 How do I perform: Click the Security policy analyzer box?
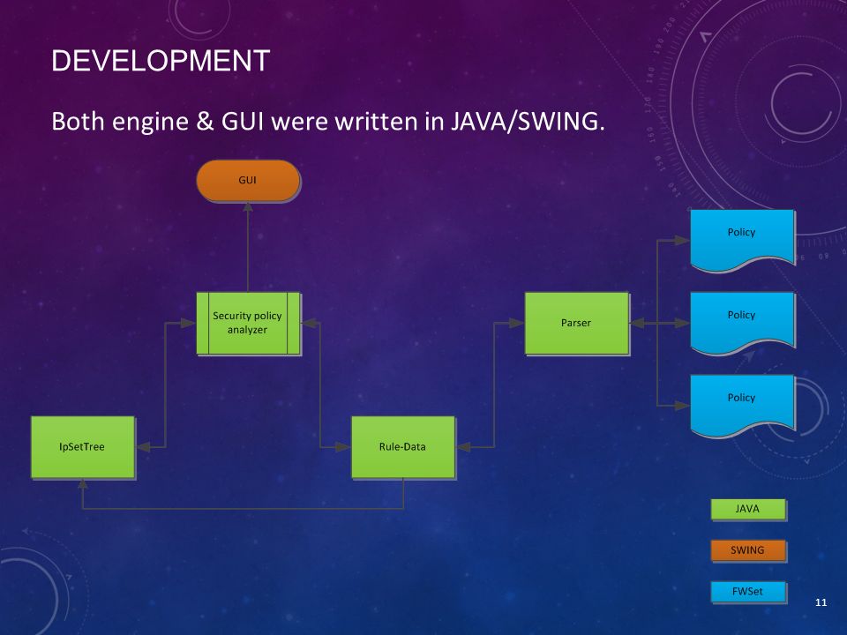(x=248, y=323)
